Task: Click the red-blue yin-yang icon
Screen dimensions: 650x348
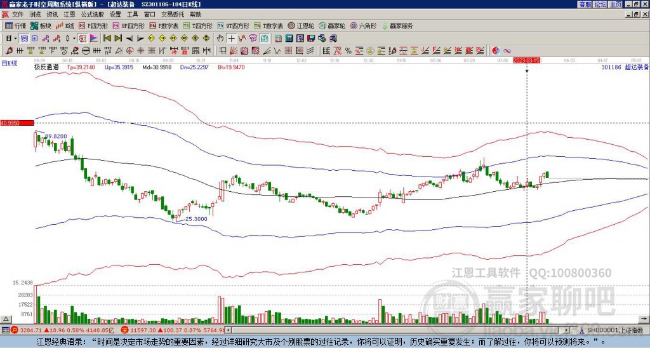Action: pos(496,51)
